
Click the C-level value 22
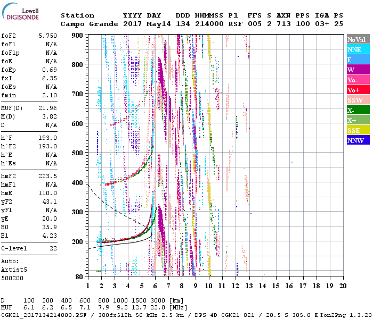53,248
